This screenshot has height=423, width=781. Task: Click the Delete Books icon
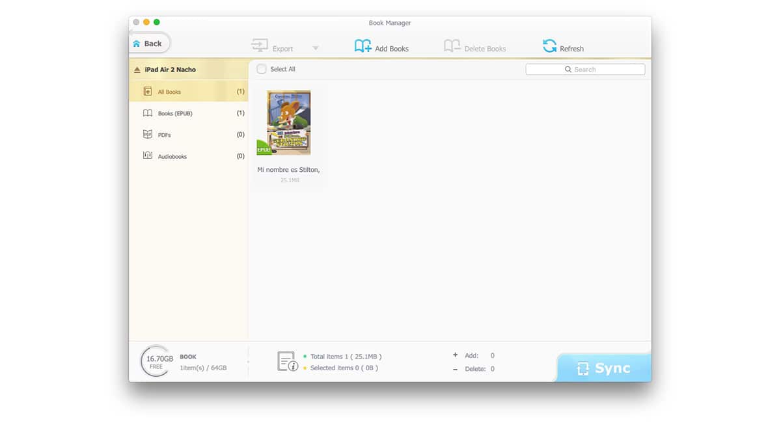click(x=452, y=46)
